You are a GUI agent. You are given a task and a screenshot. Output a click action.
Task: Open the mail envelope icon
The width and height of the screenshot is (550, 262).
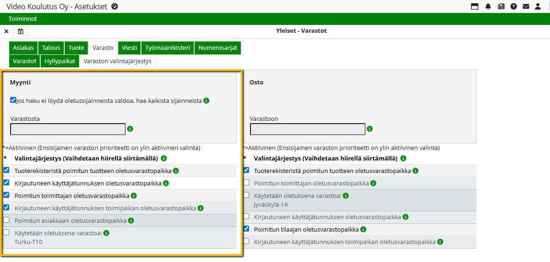pos(526,6)
